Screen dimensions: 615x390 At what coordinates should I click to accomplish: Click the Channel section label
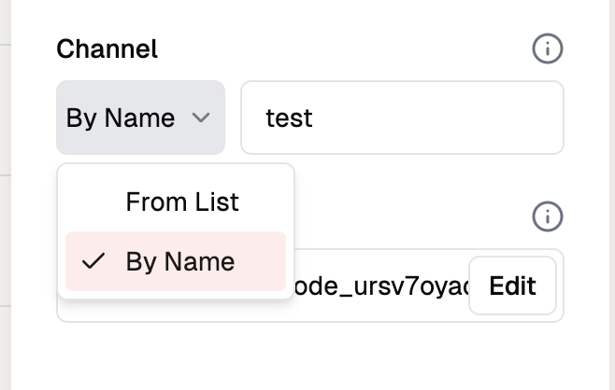[107, 49]
